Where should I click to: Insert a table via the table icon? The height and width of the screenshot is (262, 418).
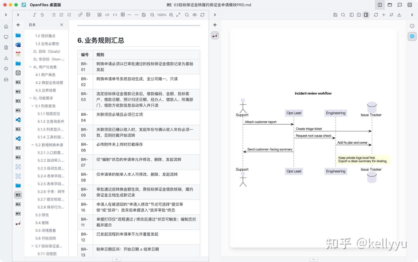123,15
